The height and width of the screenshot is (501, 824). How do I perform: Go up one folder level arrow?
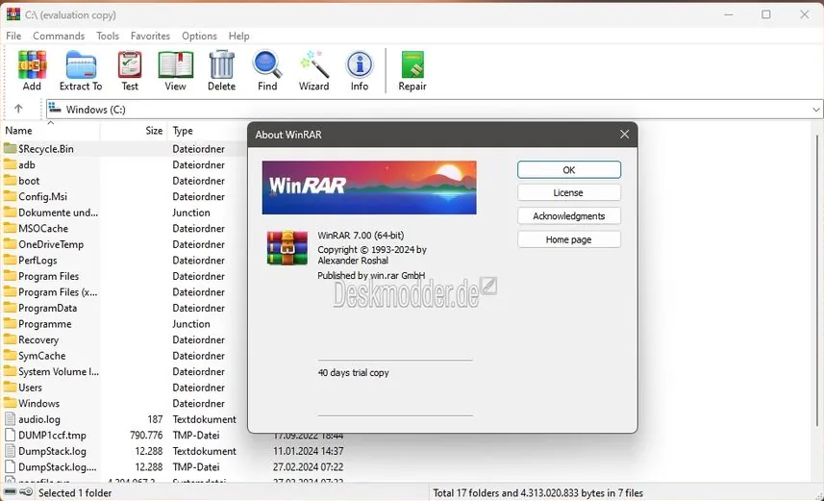(x=18, y=110)
